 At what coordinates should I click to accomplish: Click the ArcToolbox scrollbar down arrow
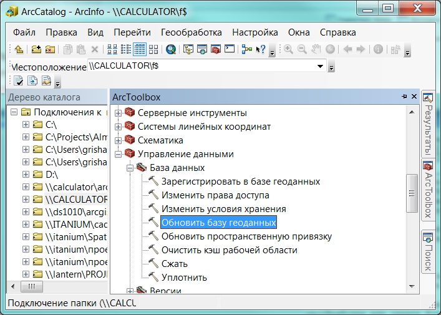(x=412, y=286)
